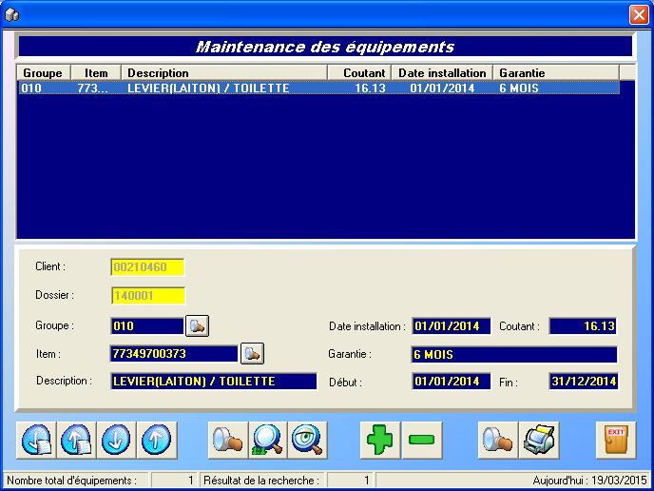The height and width of the screenshot is (491, 654).
Task: Click the green minus remove equipment button
Action: click(421, 440)
